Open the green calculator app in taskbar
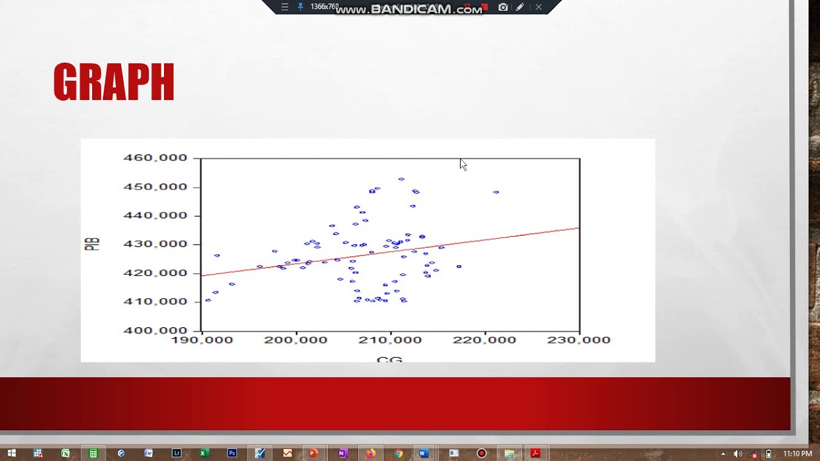820x461 pixels. pos(93,453)
